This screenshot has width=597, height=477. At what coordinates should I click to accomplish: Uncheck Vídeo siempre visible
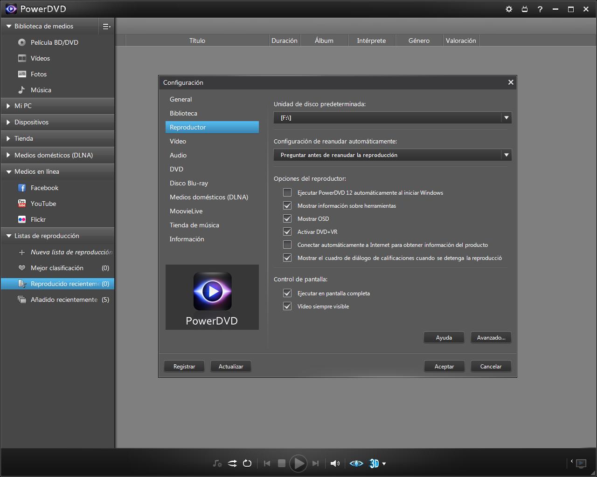point(287,306)
